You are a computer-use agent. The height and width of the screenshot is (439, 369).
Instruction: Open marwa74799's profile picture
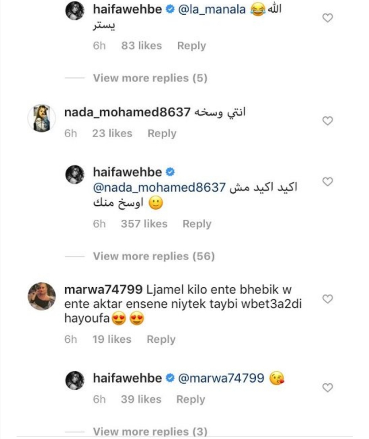(41, 296)
